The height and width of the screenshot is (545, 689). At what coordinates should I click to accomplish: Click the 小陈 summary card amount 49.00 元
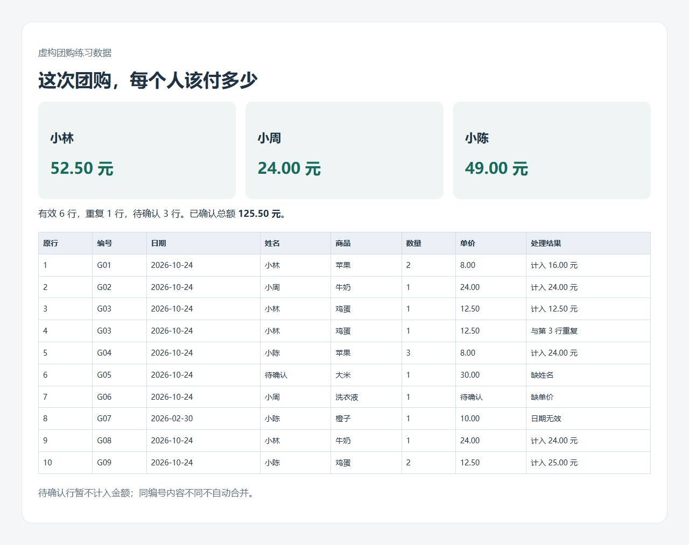tap(496, 168)
